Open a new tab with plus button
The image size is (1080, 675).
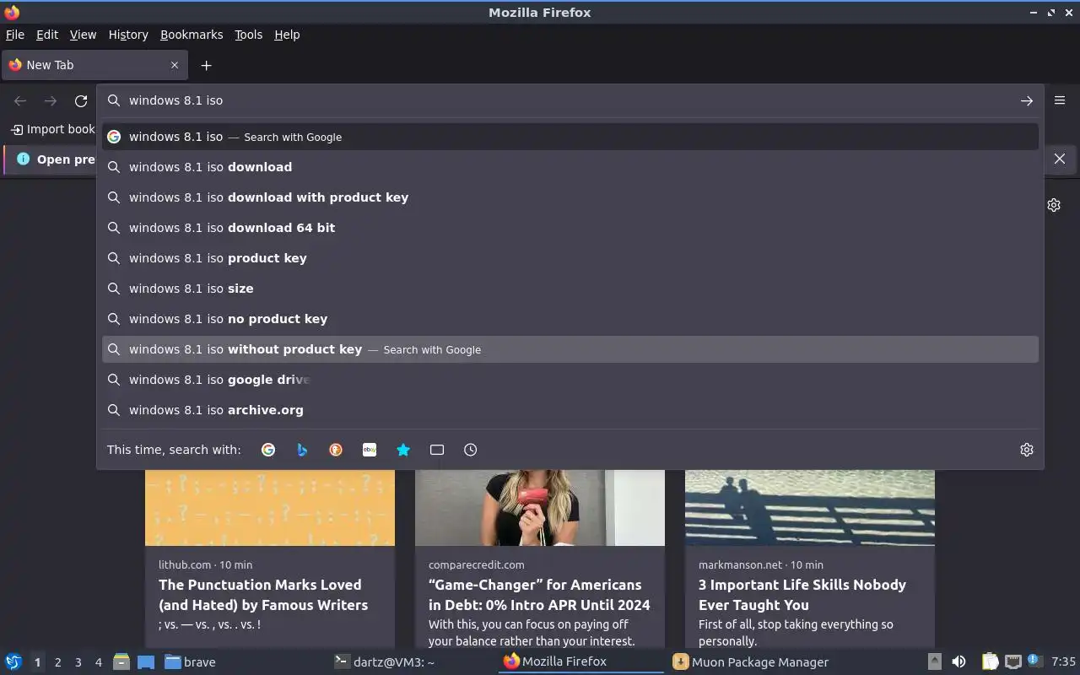pos(206,65)
